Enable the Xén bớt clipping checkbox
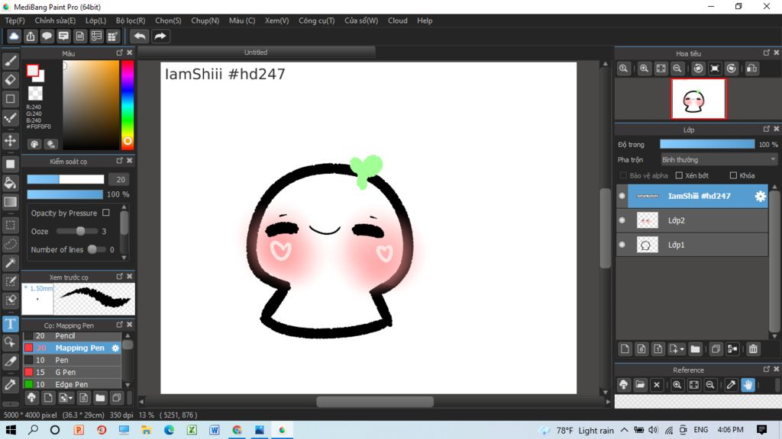This screenshot has height=439, width=782. 679,175
